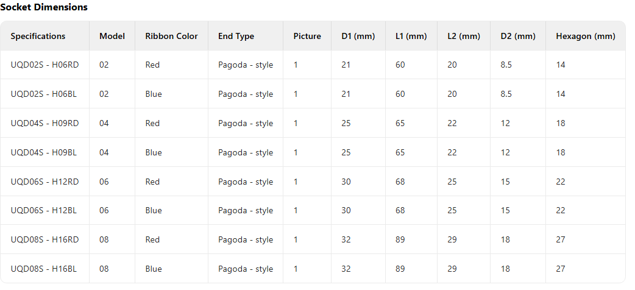Select the D2 (mm) column header

518,36
